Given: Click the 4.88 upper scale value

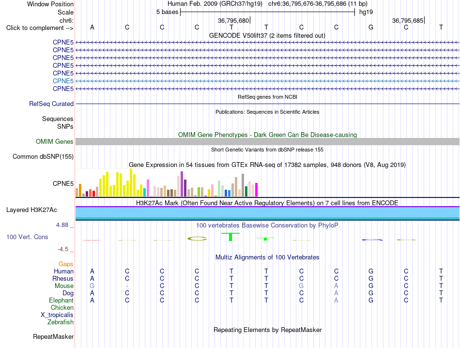Looking at the screenshot, I should (62, 225).
